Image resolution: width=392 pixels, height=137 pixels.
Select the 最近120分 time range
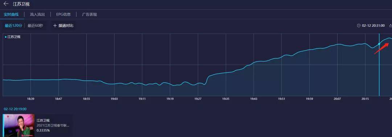[x=13, y=26]
